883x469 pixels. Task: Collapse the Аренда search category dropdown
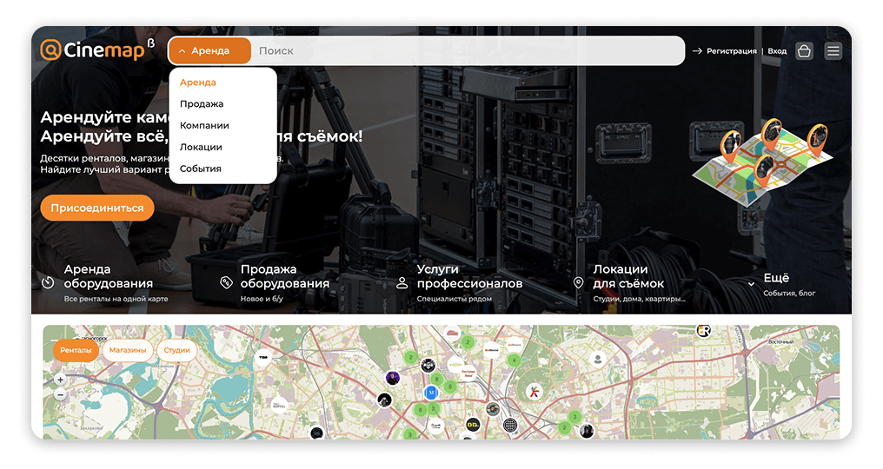209,51
